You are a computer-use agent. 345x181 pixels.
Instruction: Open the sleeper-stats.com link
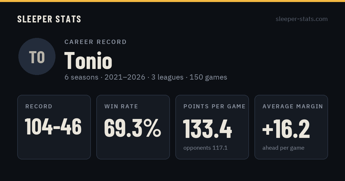[302, 19]
